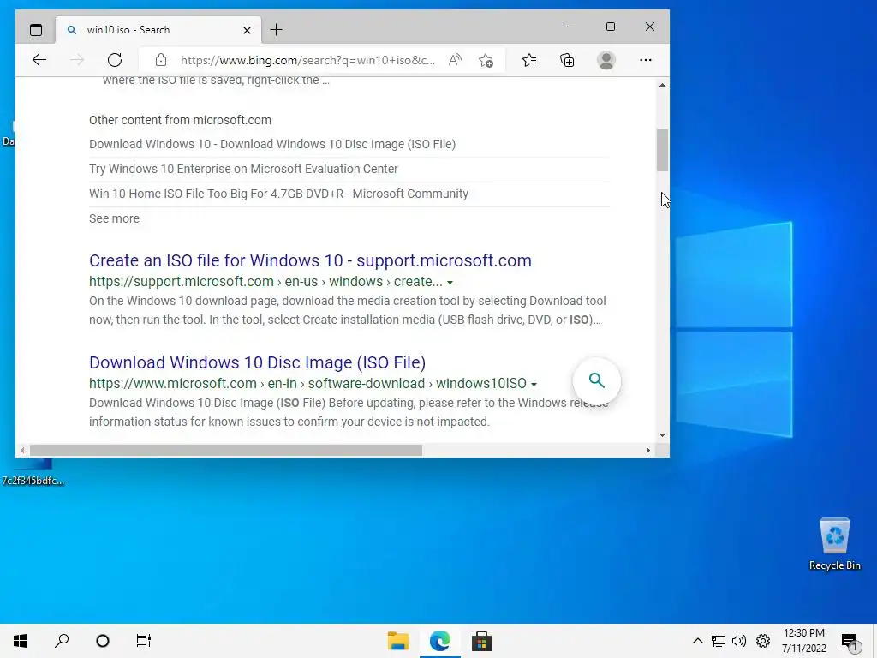Open the volume speaker tray icon
This screenshot has width=877, height=658.
pos(739,641)
